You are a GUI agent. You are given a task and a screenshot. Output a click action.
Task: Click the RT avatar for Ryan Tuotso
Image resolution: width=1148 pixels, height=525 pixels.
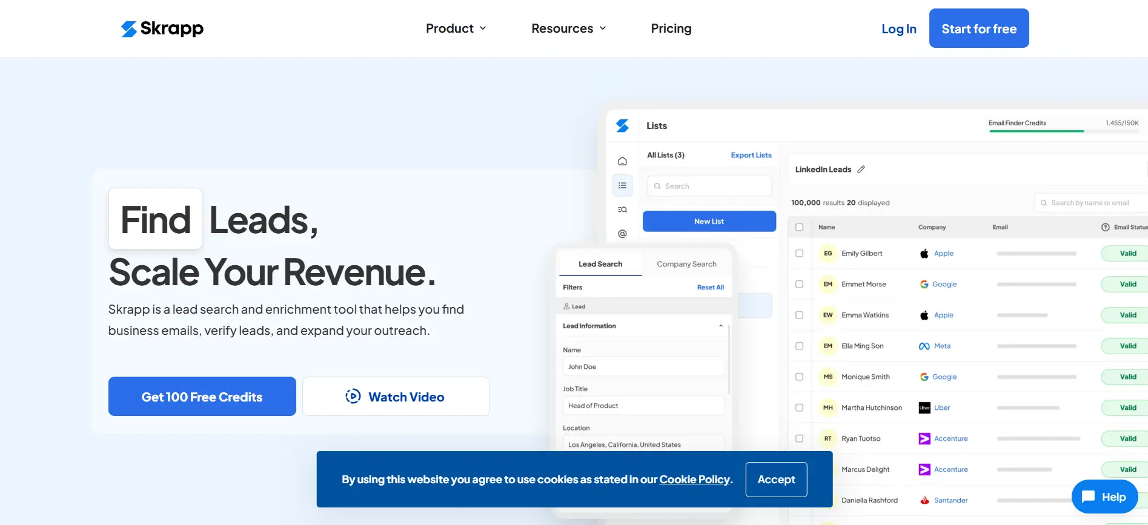pyautogui.click(x=828, y=439)
